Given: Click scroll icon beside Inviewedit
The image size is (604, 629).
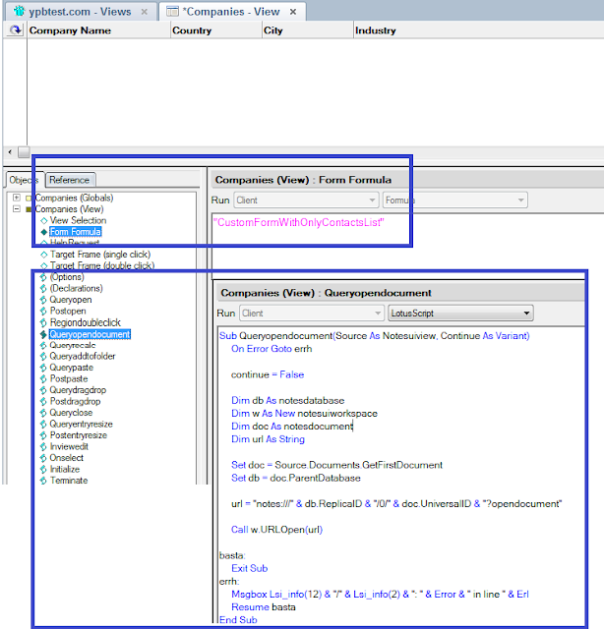Looking at the screenshot, I should (x=43, y=446).
